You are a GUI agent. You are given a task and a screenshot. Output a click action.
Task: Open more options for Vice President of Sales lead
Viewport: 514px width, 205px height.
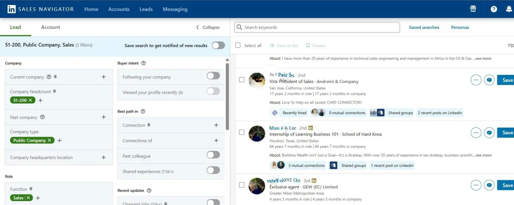click(476, 80)
